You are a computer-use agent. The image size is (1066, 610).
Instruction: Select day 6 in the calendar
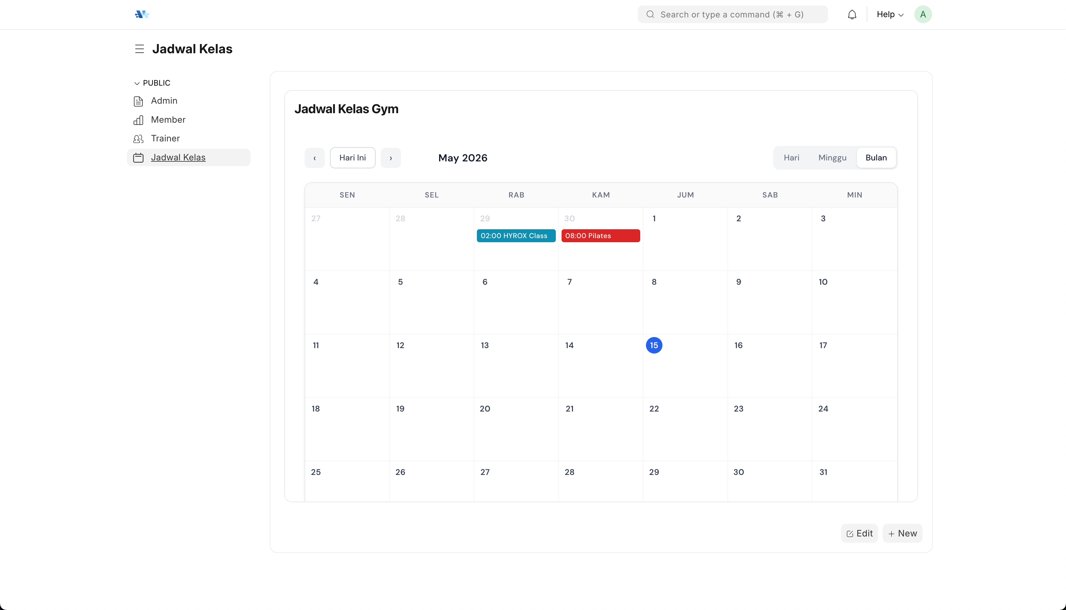(x=485, y=282)
